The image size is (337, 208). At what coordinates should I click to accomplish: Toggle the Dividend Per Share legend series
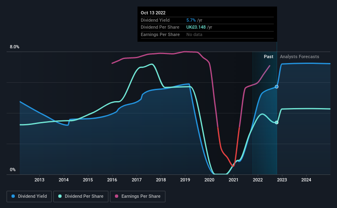pyautogui.click(x=81, y=197)
